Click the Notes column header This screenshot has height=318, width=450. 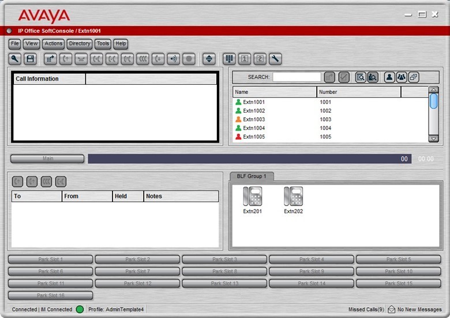tap(181, 196)
